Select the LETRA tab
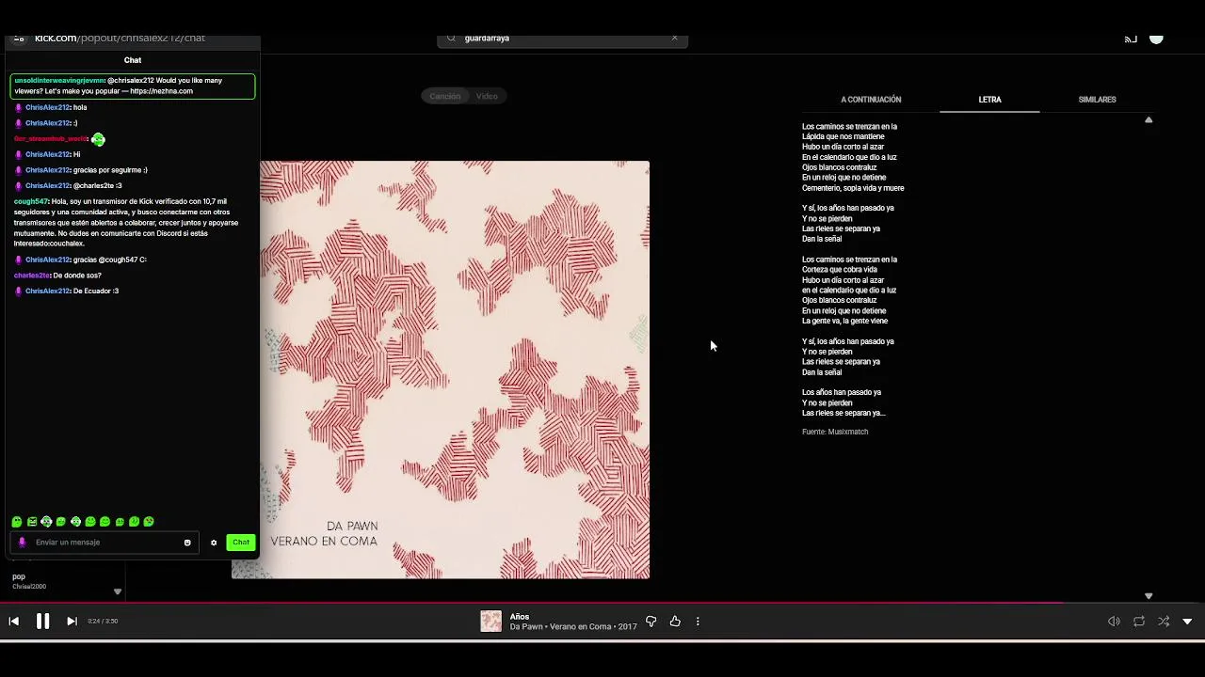This screenshot has width=1205, height=677. coord(989,100)
